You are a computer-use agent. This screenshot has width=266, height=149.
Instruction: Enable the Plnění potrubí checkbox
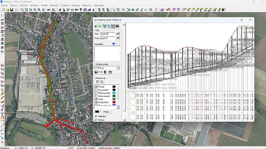tap(96, 93)
